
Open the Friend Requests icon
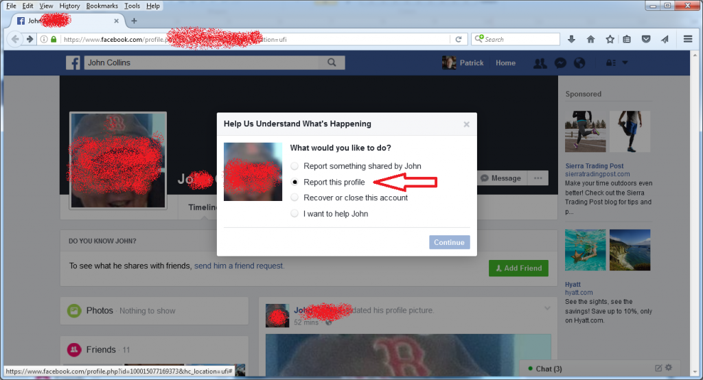540,63
